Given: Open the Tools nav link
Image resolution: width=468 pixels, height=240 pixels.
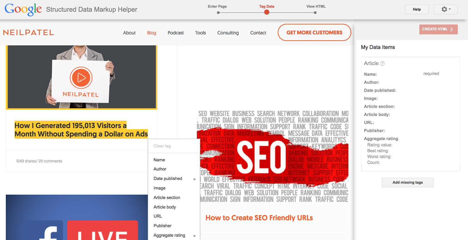Looking at the screenshot, I should (201, 33).
